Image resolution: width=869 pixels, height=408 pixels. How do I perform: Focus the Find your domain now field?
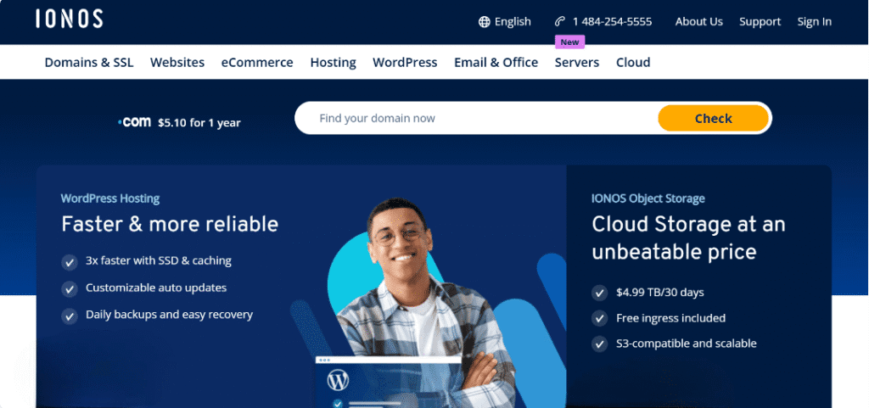477,119
